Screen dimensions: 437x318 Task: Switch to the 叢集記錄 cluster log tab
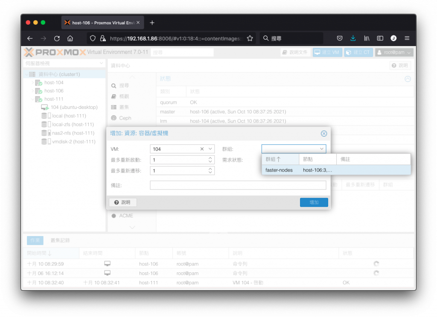60,240
